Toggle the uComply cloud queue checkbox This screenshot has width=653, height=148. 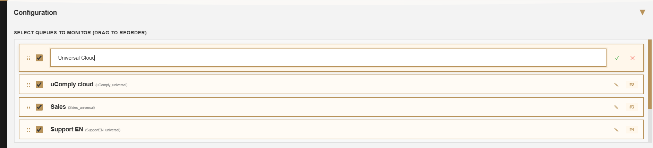39,85
